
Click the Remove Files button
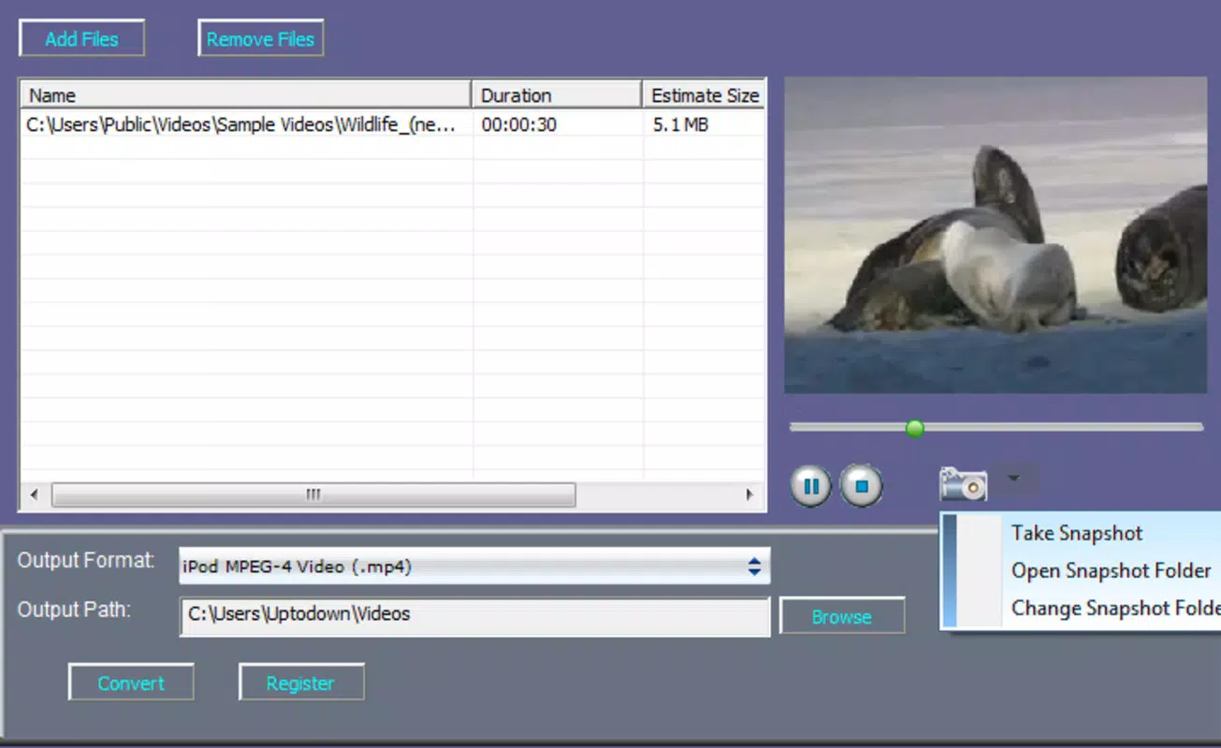point(260,39)
